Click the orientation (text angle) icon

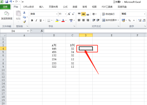pos(94,14)
